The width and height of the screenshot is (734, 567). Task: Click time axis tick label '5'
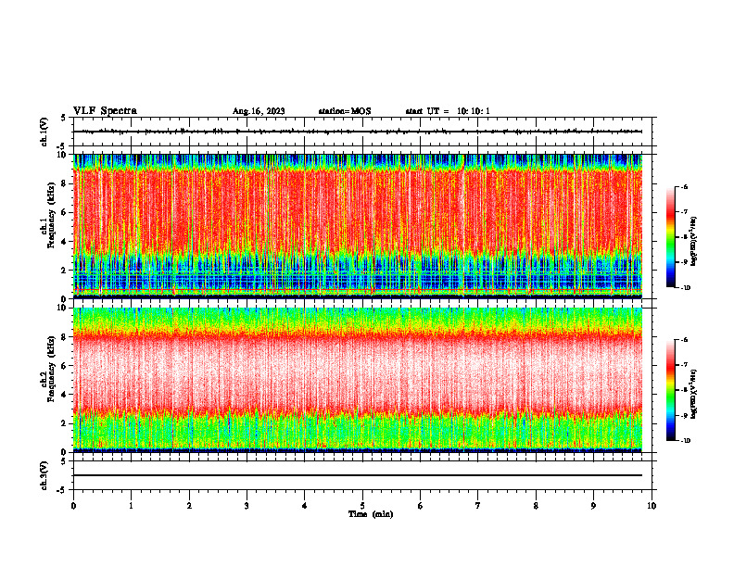[x=362, y=506]
